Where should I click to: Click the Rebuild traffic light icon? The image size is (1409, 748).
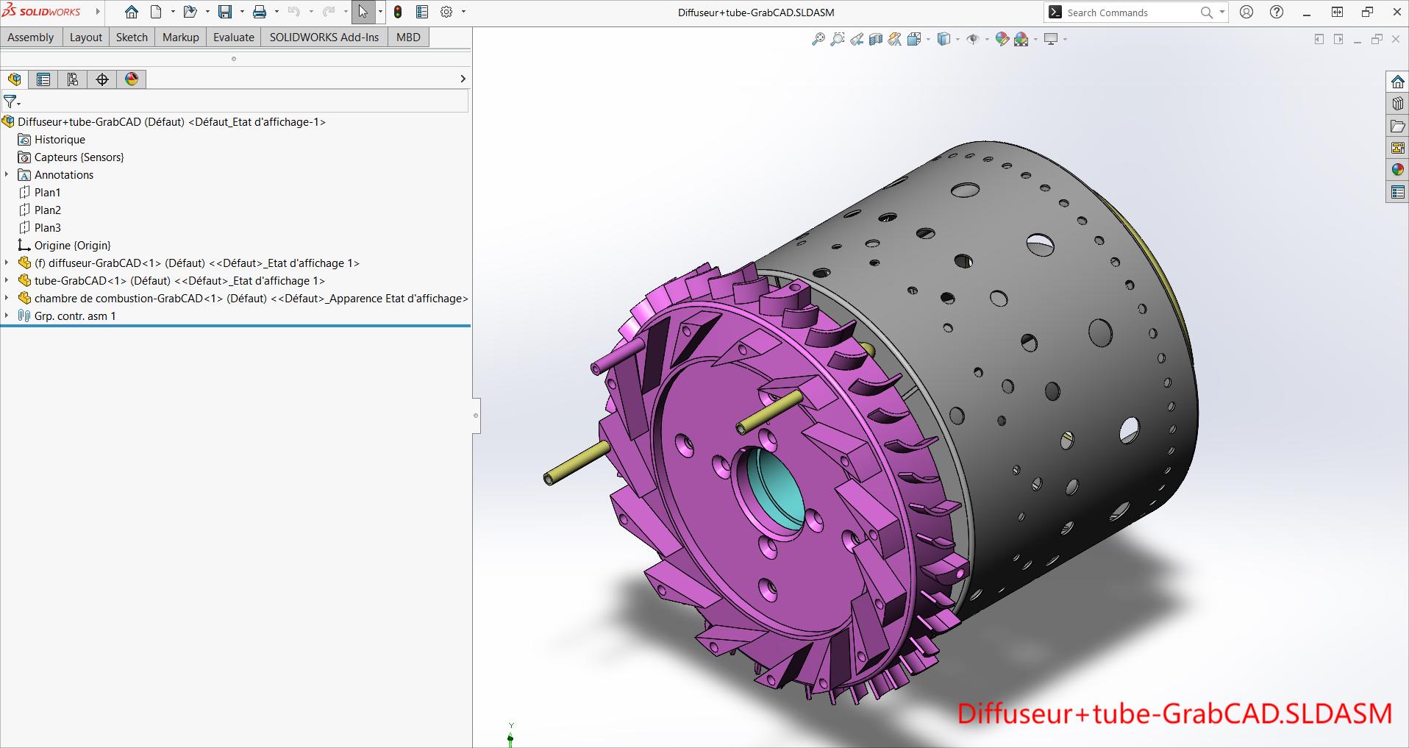pyautogui.click(x=398, y=12)
